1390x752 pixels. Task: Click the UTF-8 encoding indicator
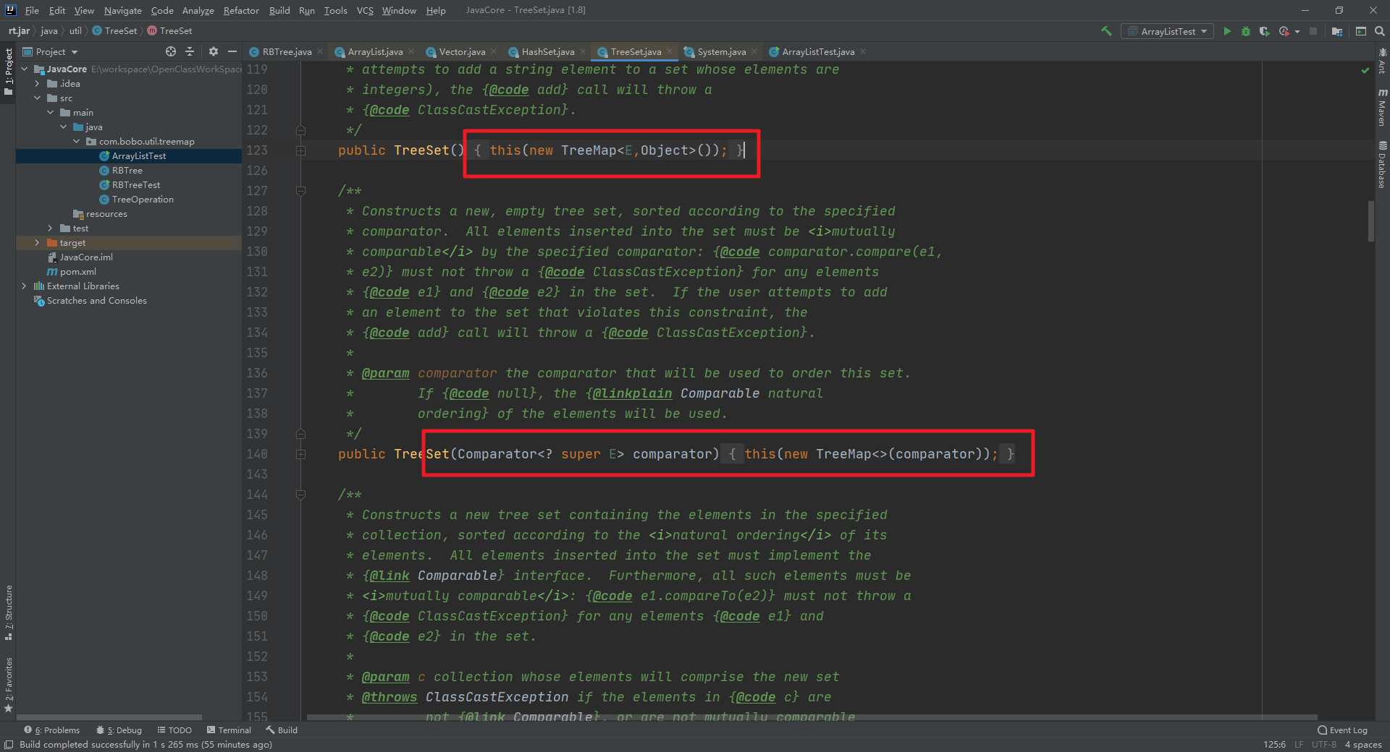point(1323,744)
